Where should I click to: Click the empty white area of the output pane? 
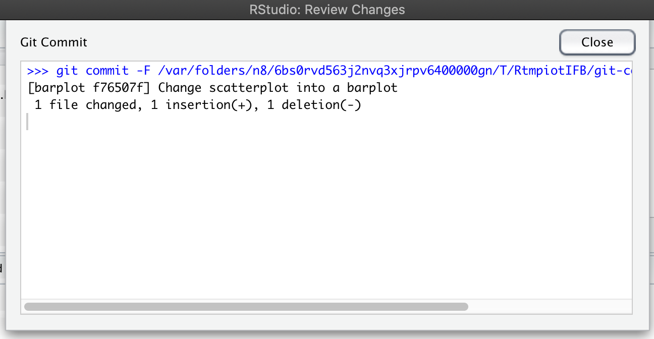326,212
